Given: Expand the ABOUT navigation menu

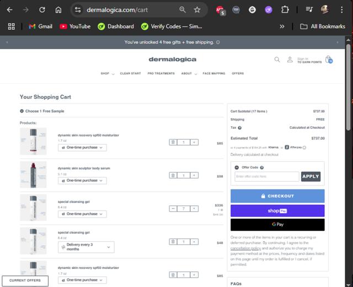Looking at the screenshot, I should [189, 73].
